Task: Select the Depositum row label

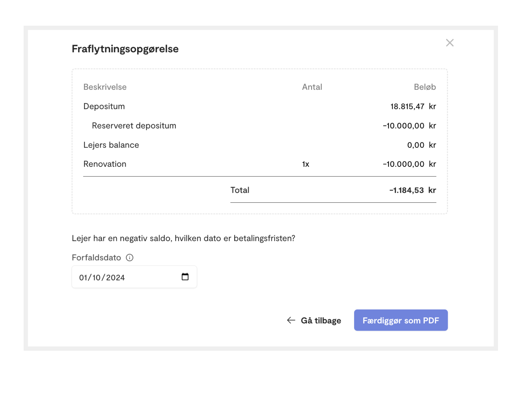Action: tap(104, 106)
